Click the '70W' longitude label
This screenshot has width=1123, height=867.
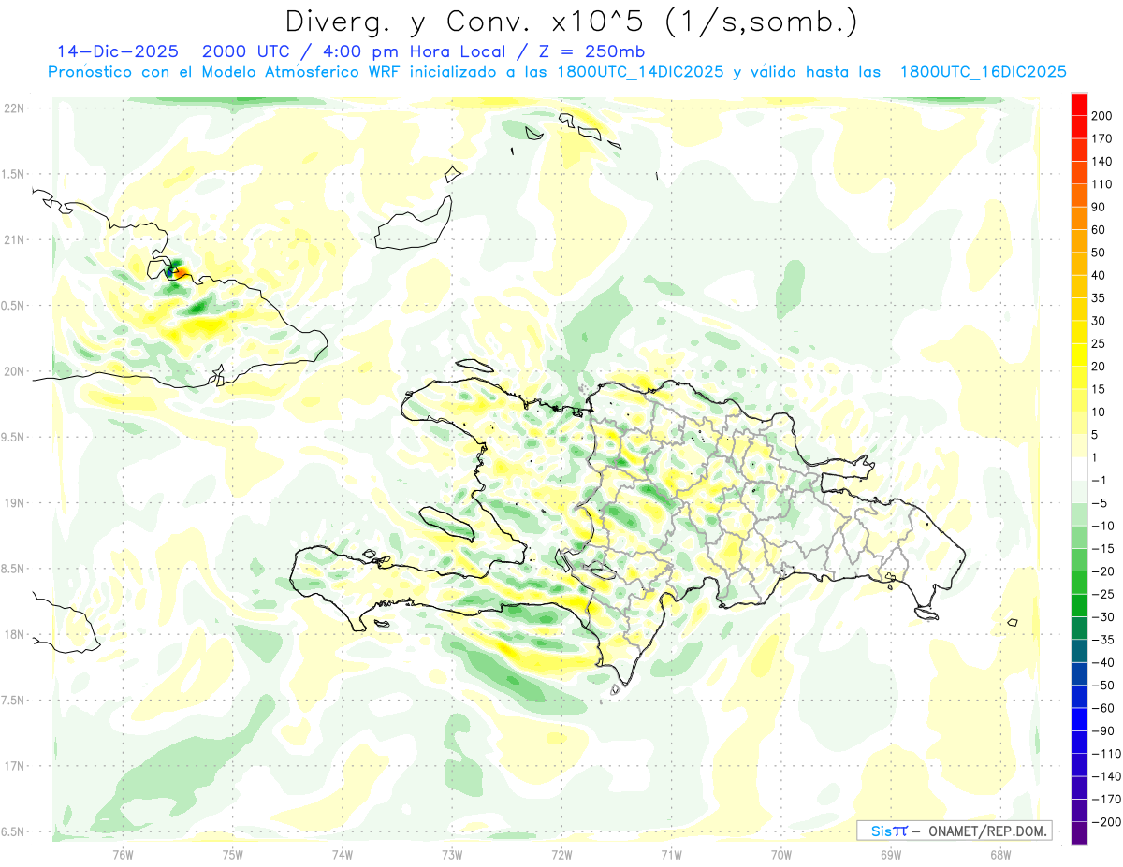tap(781, 855)
